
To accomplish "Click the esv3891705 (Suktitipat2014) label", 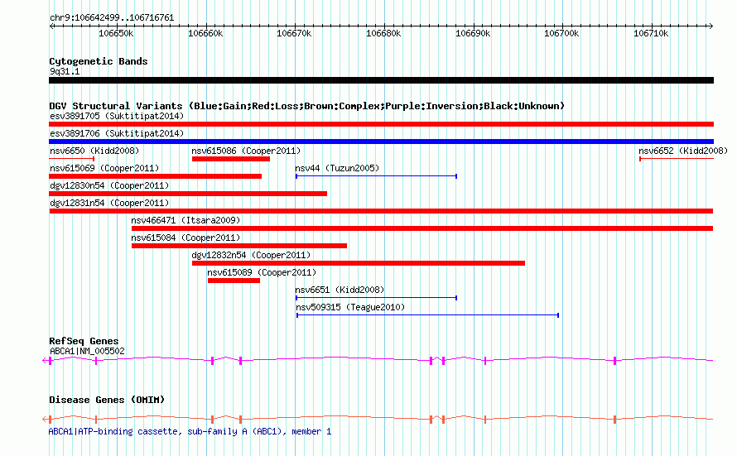I will tap(117, 116).
